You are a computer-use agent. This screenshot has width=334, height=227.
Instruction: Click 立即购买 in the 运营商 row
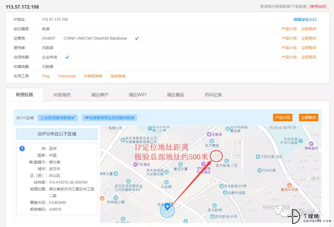309,38
